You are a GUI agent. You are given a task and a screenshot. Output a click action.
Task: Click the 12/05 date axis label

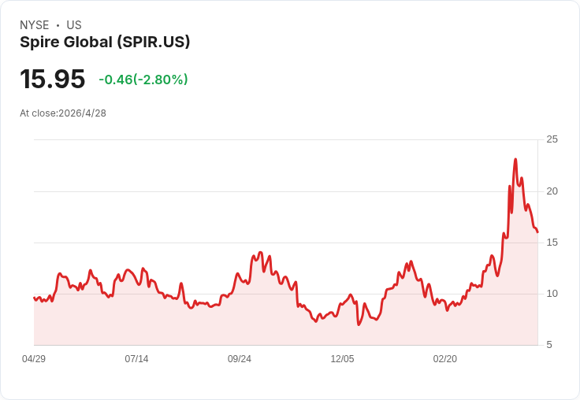tap(342, 358)
